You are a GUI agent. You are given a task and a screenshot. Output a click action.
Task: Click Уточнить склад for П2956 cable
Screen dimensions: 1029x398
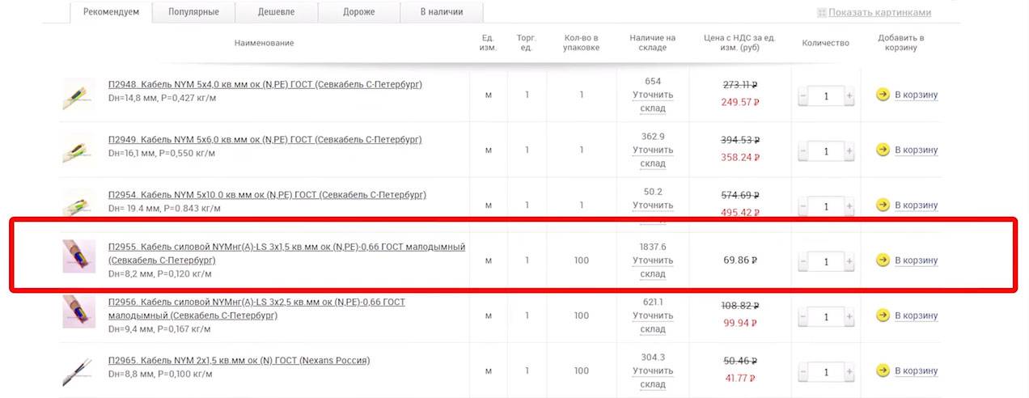(x=652, y=322)
